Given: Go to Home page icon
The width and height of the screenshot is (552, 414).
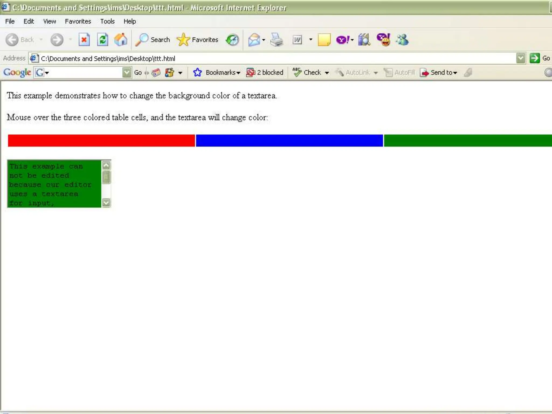Looking at the screenshot, I should pos(120,40).
